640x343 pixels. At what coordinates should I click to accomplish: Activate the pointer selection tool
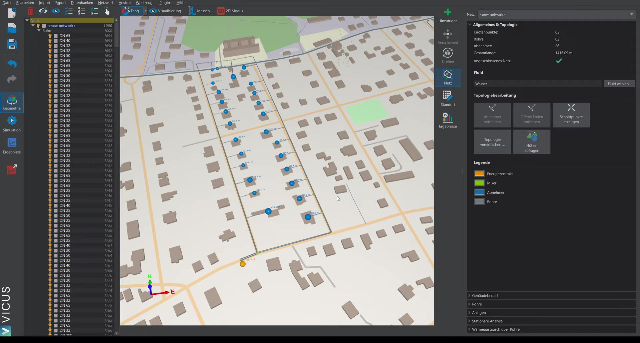point(107,11)
